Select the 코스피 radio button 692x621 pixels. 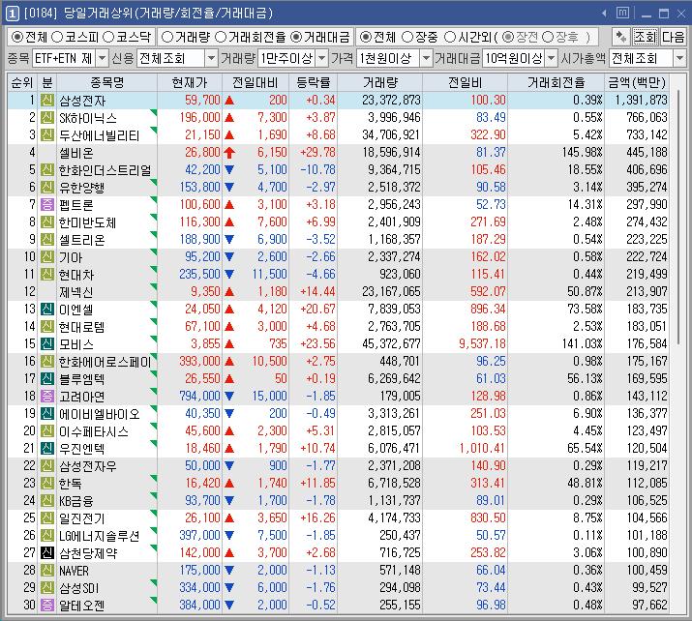pos(57,37)
